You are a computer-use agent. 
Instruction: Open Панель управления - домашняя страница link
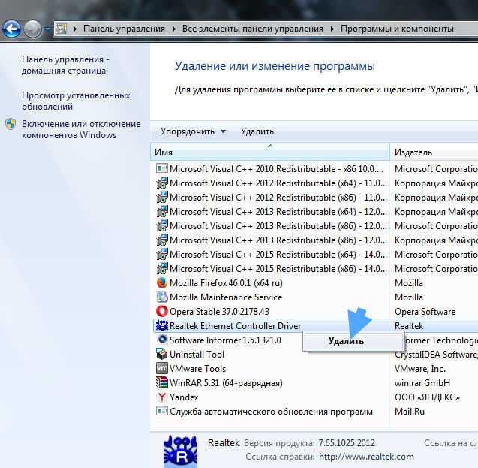(x=65, y=65)
